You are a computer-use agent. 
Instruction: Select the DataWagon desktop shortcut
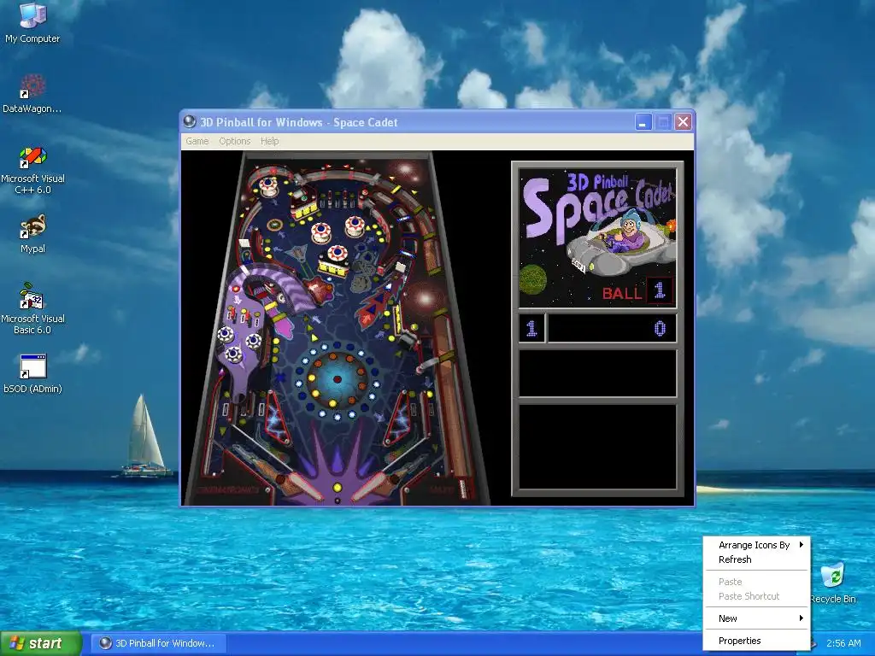32,92
